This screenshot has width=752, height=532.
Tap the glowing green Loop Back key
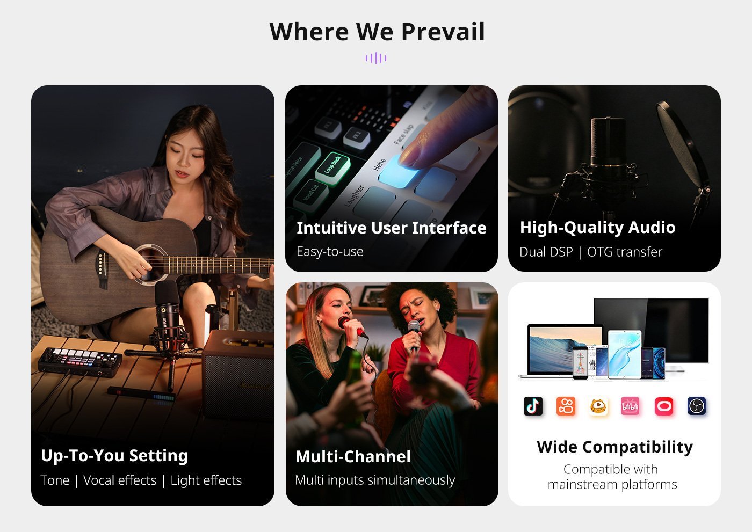click(x=334, y=167)
